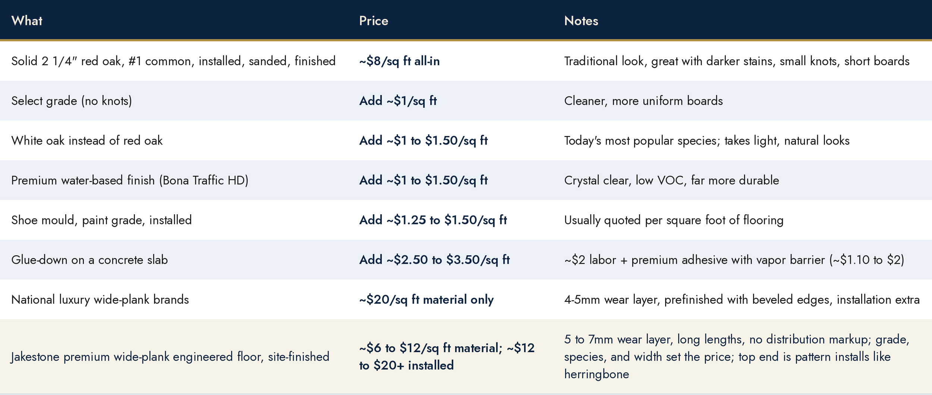This screenshot has height=395, width=932.
Task: Select the Jakestone premium wide-plank row
Action: click(466, 357)
